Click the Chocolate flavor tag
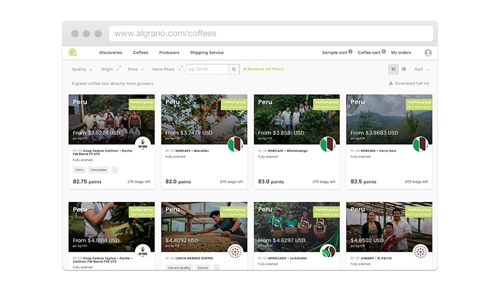 (98, 170)
